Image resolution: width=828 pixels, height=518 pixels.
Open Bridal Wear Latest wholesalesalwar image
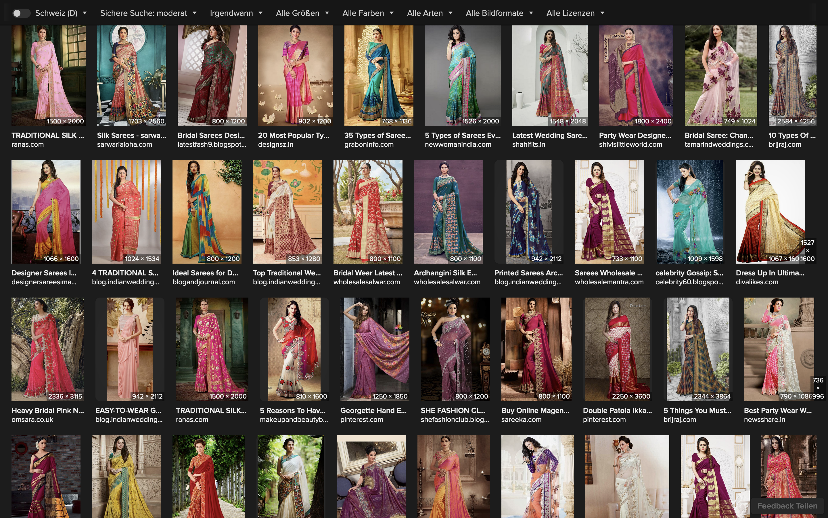tap(368, 212)
